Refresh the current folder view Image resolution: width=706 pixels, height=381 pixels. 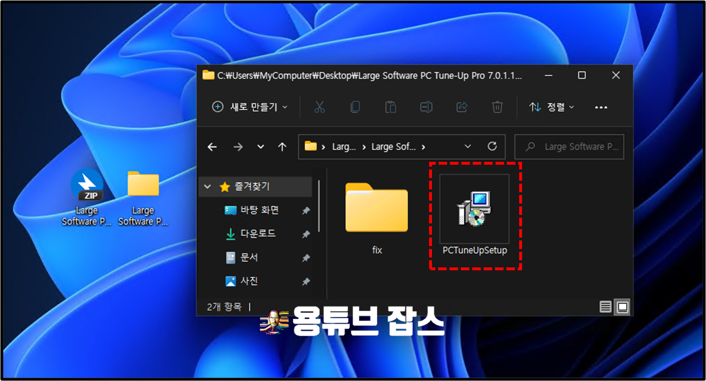coord(492,146)
